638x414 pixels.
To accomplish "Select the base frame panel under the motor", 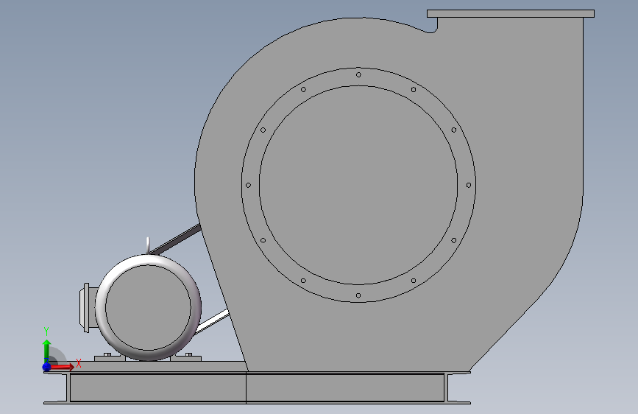I will pos(158,387).
